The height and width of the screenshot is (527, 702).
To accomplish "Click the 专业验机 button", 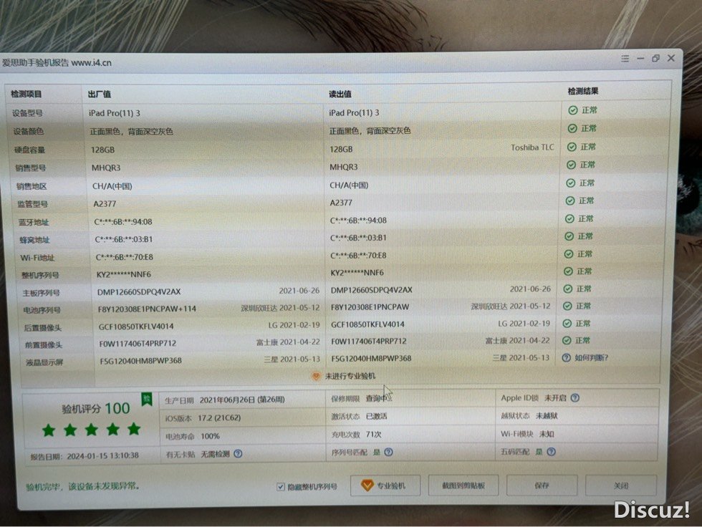I will tap(385, 485).
